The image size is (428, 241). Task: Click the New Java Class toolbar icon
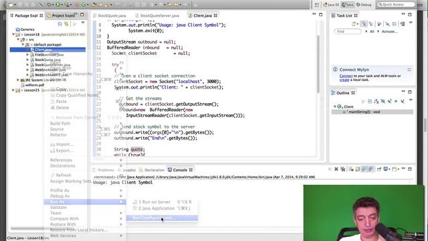pyautogui.click(x=84, y=5)
